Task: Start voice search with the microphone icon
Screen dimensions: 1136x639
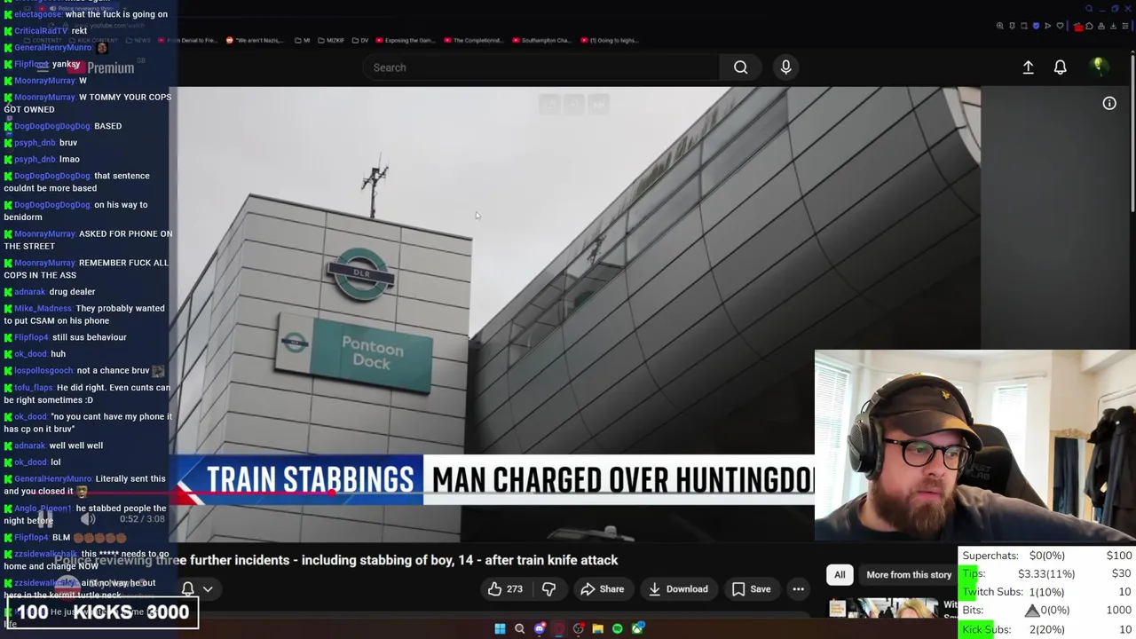Action: [785, 67]
